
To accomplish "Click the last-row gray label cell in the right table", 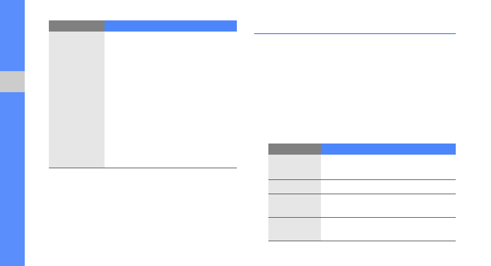I will [x=294, y=229].
